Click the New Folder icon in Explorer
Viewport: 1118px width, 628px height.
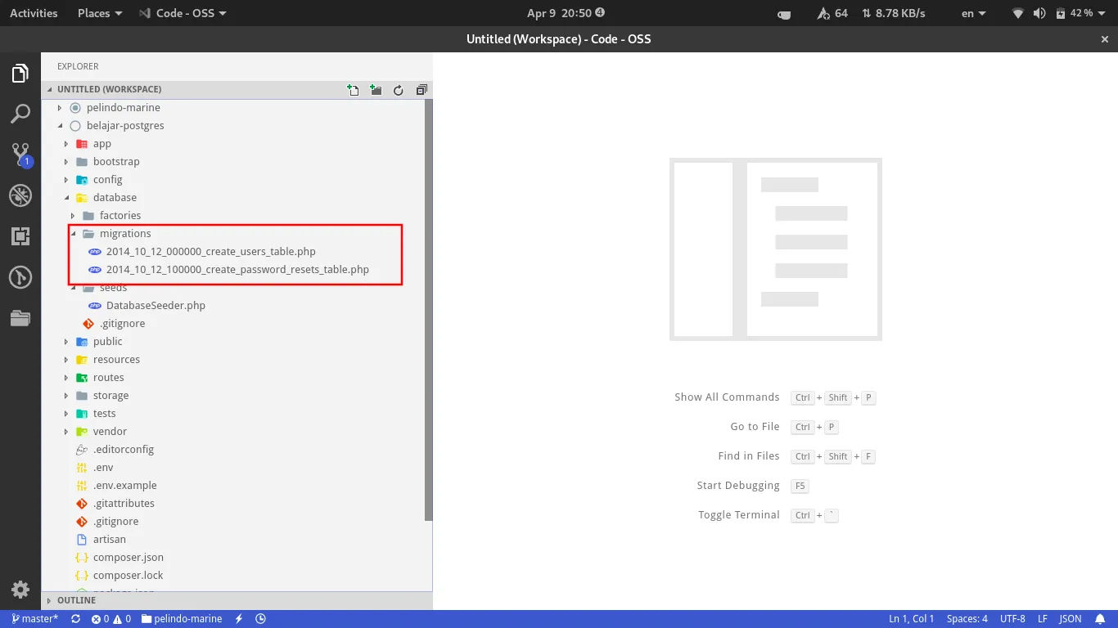376,90
